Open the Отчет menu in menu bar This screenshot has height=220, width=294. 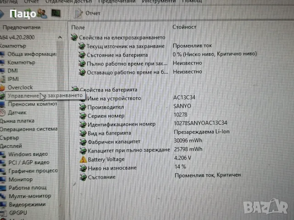(32, 2)
